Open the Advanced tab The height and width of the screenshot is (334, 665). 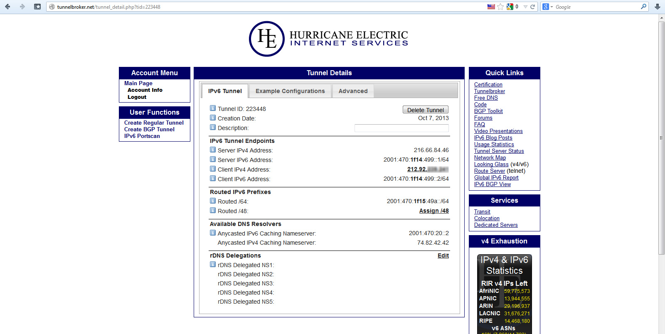pos(353,91)
